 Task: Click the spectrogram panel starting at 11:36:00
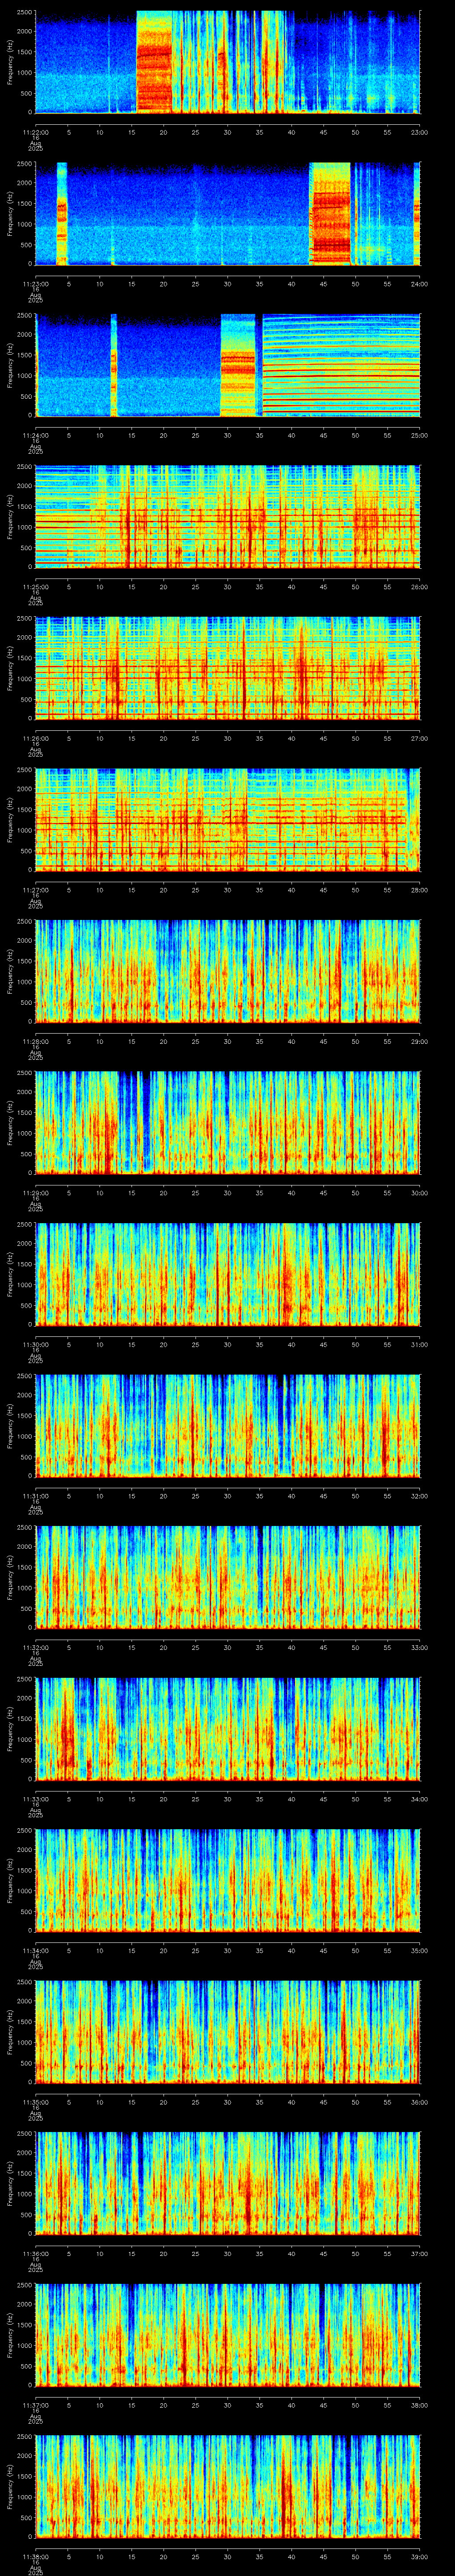pyautogui.click(x=228, y=2183)
